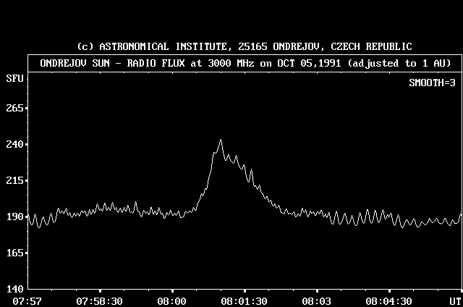The height and width of the screenshot is (307, 463).
Task: Click the 07:57 time label
Action: click(27, 300)
